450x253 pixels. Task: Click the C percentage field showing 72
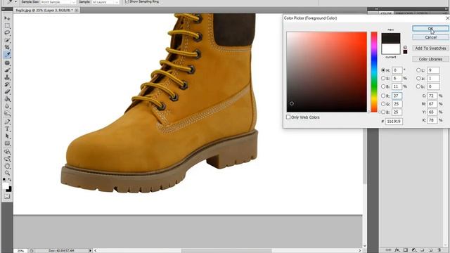[x=432, y=96]
